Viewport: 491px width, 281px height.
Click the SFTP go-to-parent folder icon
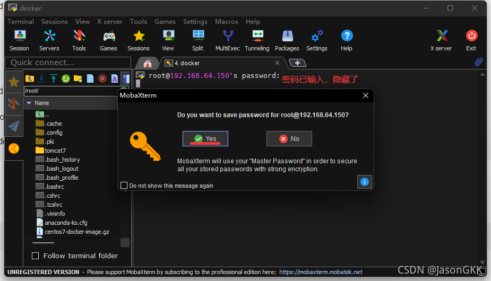[x=30, y=78]
